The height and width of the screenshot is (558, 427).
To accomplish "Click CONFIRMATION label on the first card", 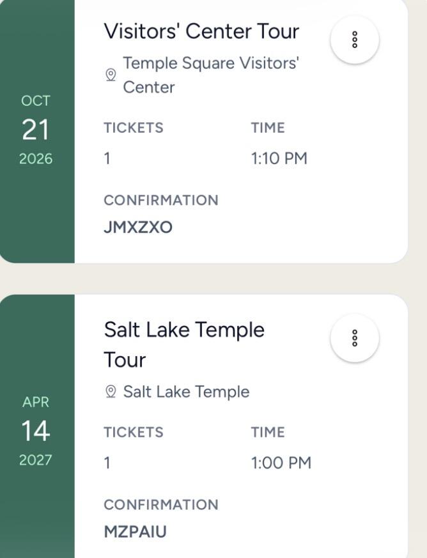I will (x=161, y=200).
